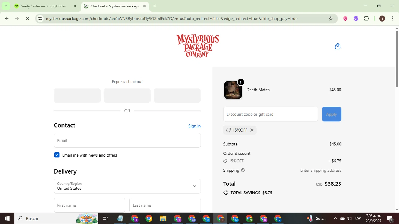399x224 pixels.
Task: Open the Chrome profile avatar
Action: pos(382,18)
